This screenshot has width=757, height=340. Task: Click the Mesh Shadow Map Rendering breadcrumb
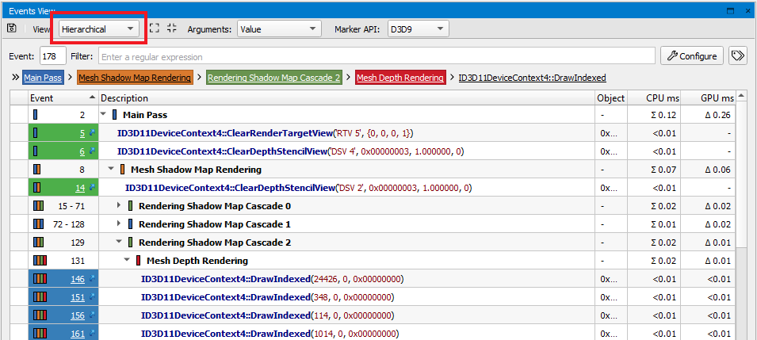[135, 78]
